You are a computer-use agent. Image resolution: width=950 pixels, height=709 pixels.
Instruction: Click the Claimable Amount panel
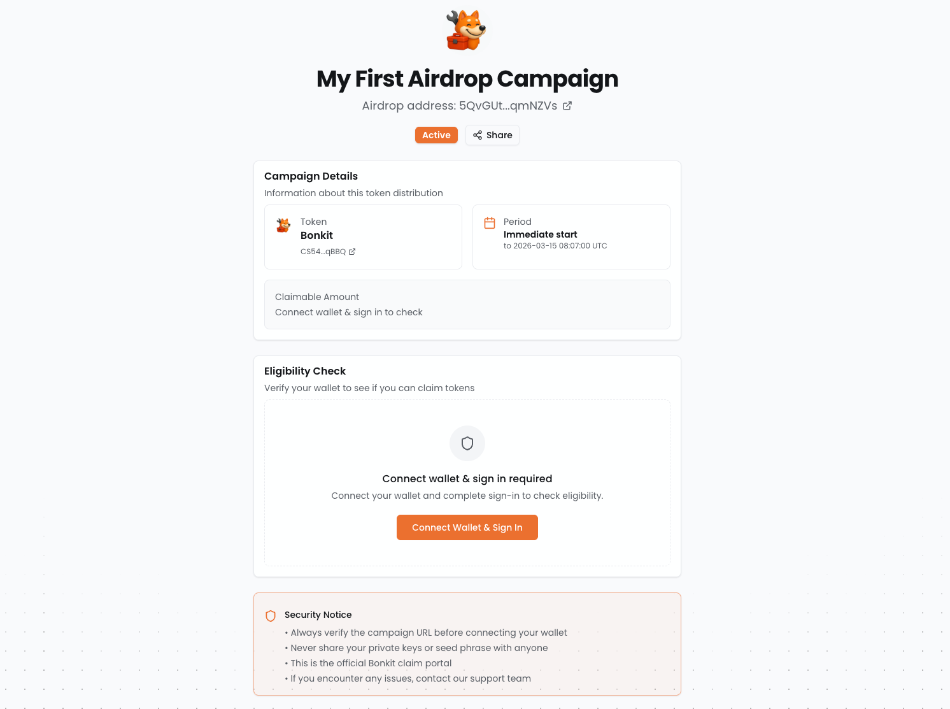click(467, 304)
